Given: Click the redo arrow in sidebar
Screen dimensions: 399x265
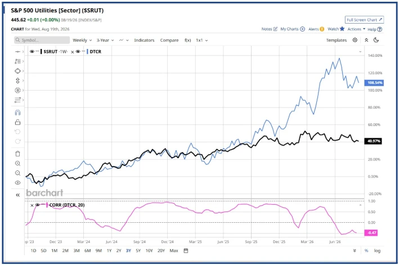Looking at the screenshot, I should pos(17,141).
